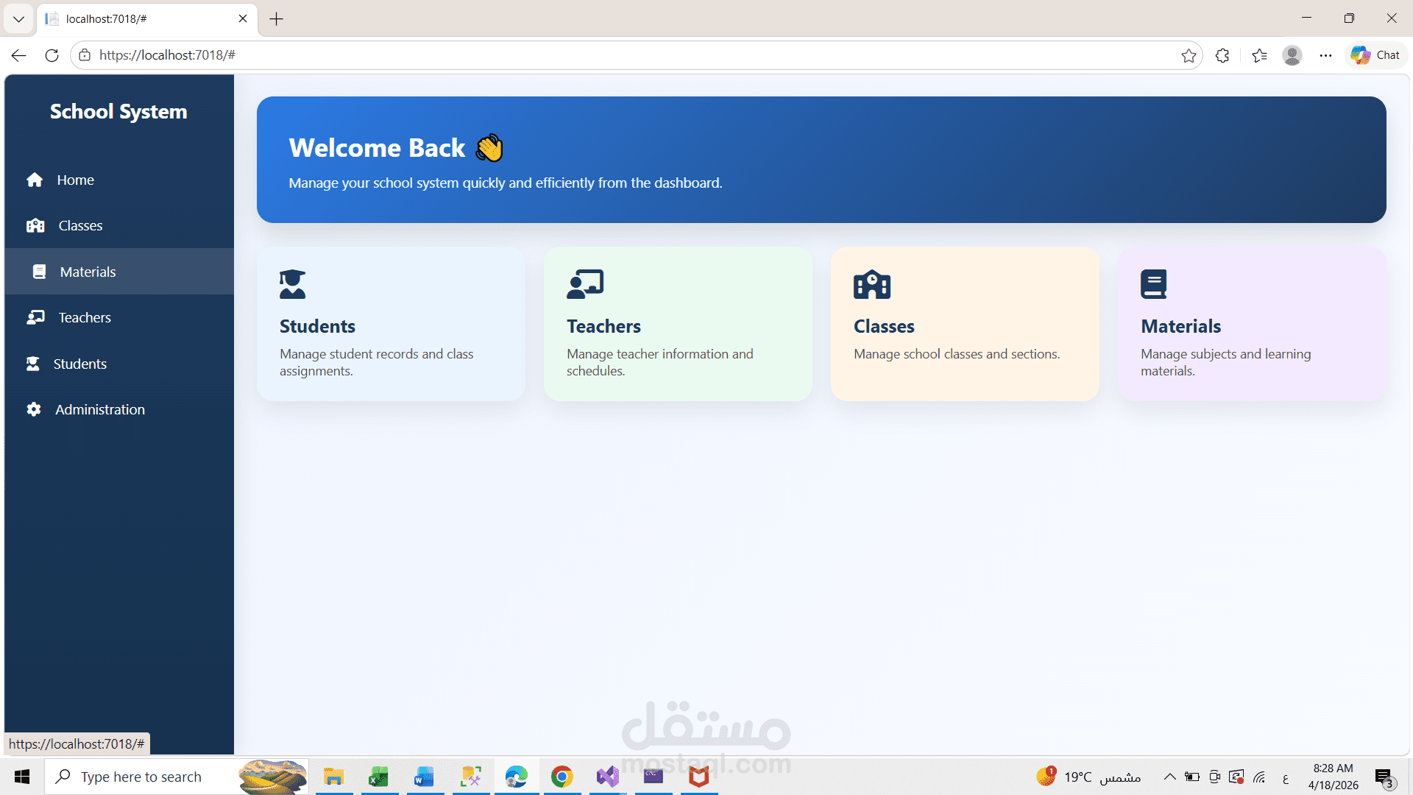The image size is (1413, 795).
Task: Click the book icon on Materials card
Action: [x=1153, y=284]
